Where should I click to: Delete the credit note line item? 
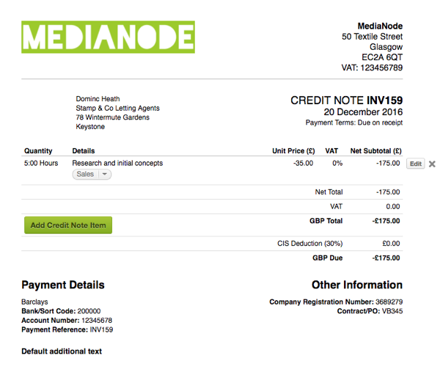tap(432, 164)
